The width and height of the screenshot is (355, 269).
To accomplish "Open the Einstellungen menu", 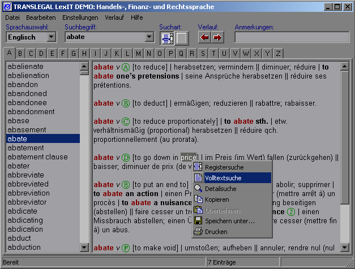I will (80, 18).
